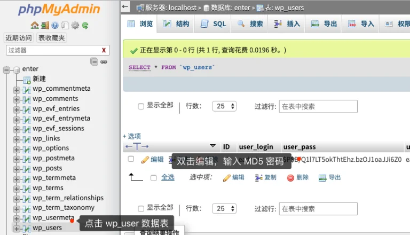
Task: Expand the wp_options table node
Action: (x=17, y=148)
